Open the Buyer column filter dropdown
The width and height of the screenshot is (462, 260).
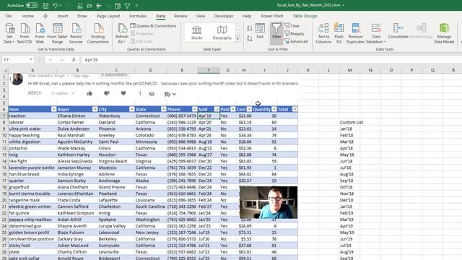pos(95,109)
